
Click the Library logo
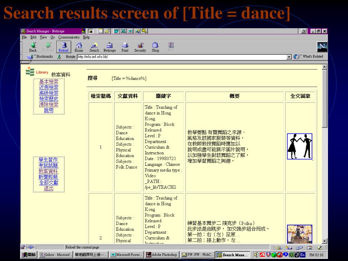coord(37,72)
